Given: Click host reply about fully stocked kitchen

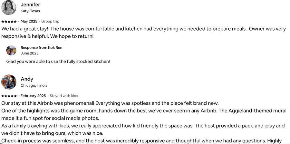Looking at the screenshot, I should pos(58,62).
